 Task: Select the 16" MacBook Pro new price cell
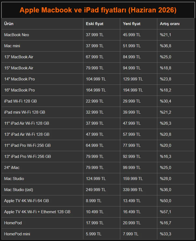click(138, 90)
